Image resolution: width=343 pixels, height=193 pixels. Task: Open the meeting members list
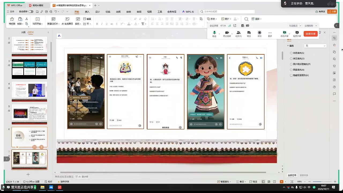[x=238, y=34]
